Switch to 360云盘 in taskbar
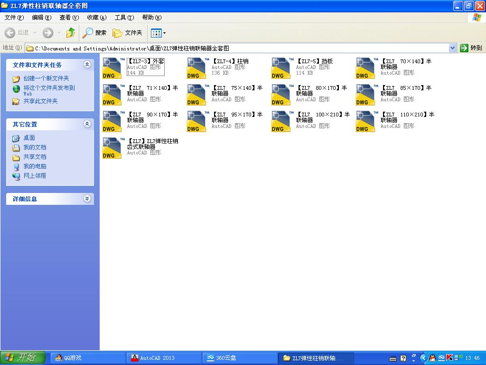The height and width of the screenshot is (365, 486). (240, 358)
